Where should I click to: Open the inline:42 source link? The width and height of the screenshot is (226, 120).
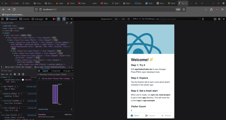point(32,94)
